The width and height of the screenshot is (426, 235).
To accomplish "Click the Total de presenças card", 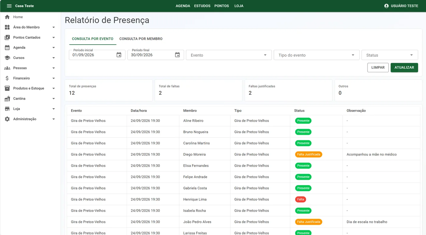I will tap(109, 90).
